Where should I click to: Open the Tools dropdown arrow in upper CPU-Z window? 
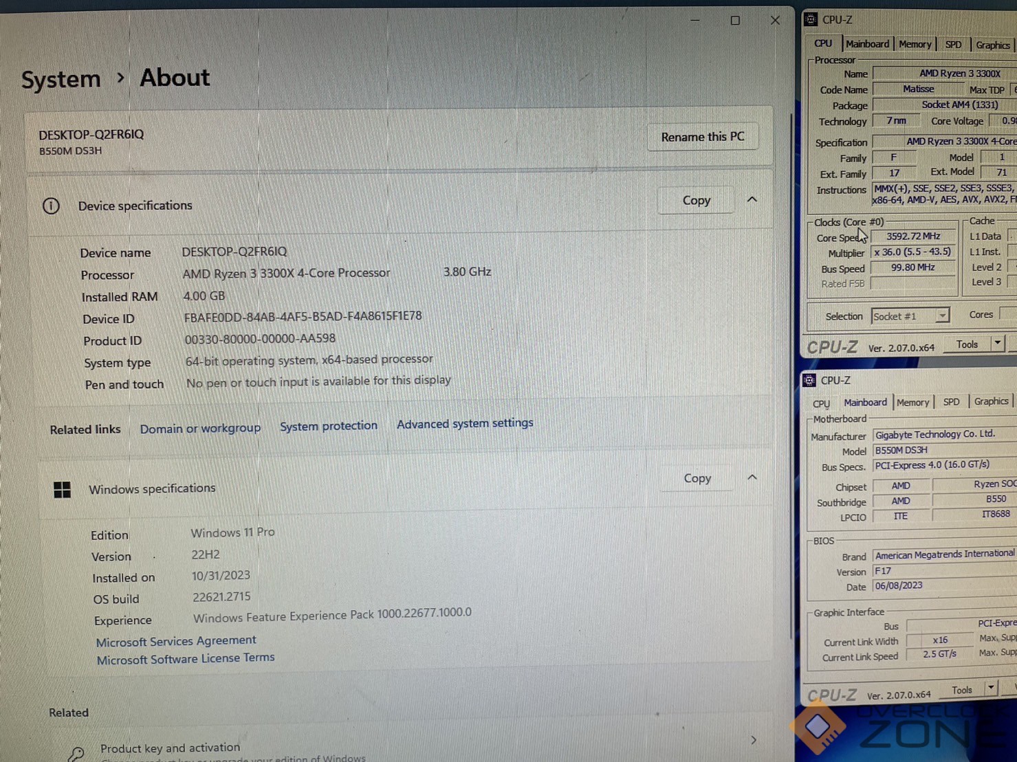point(997,344)
